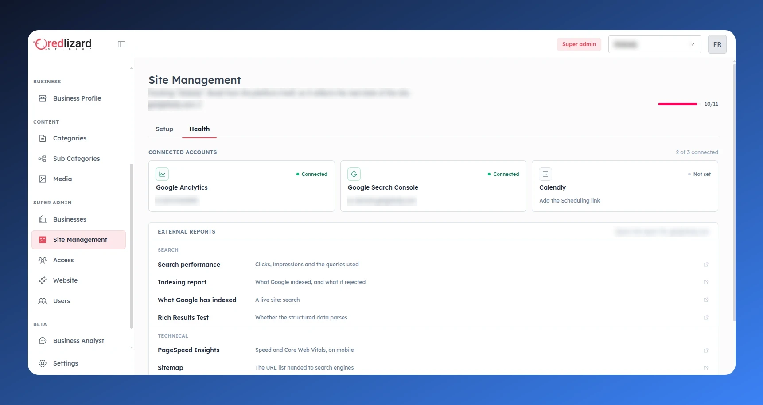Click the Access people icon
The image size is (763, 405).
pyautogui.click(x=43, y=260)
